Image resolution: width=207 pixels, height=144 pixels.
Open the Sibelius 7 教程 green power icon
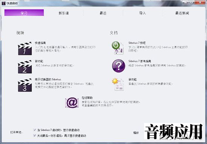(118, 48)
